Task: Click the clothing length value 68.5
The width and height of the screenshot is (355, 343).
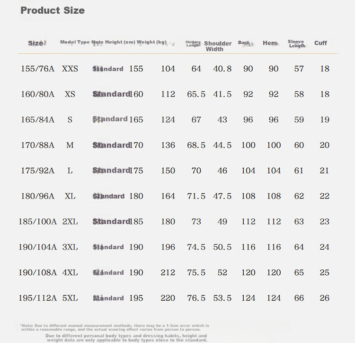Action: 196,145
